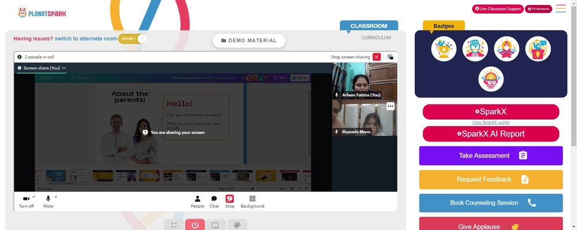Open How SparkX works link

[x=491, y=122]
